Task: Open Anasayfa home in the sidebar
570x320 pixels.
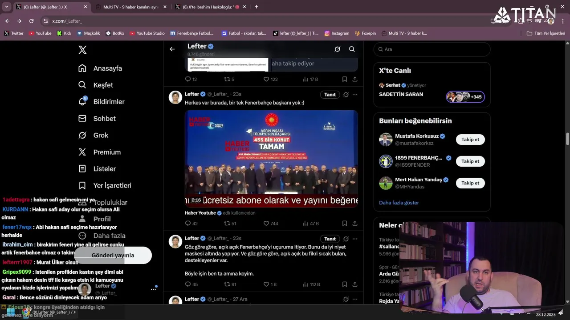Action: 100,68
